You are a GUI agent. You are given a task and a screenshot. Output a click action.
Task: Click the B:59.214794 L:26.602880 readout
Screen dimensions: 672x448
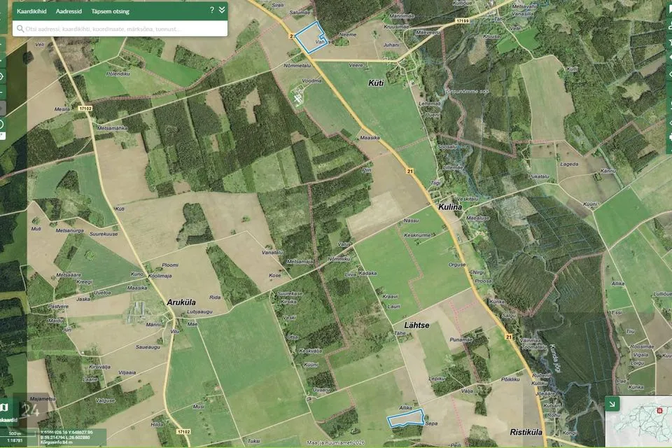pyautogui.click(x=66, y=437)
